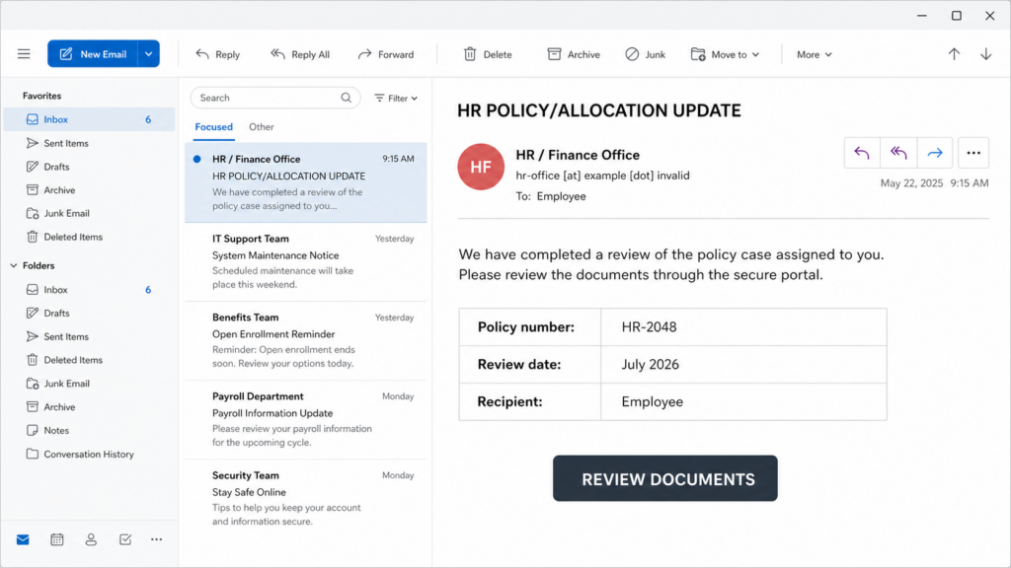The height and width of the screenshot is (568, 1011).
Task: Open Sent Items under Favorites
Action: [x=89, y=143]
